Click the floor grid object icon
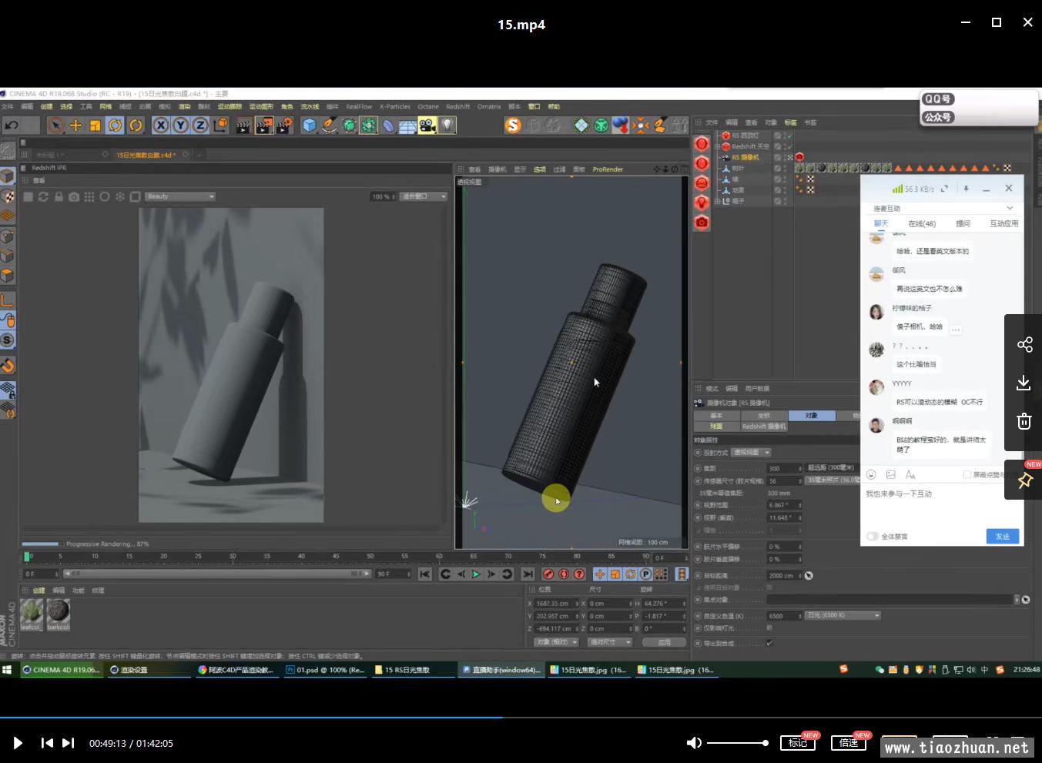 coord(408,125)
